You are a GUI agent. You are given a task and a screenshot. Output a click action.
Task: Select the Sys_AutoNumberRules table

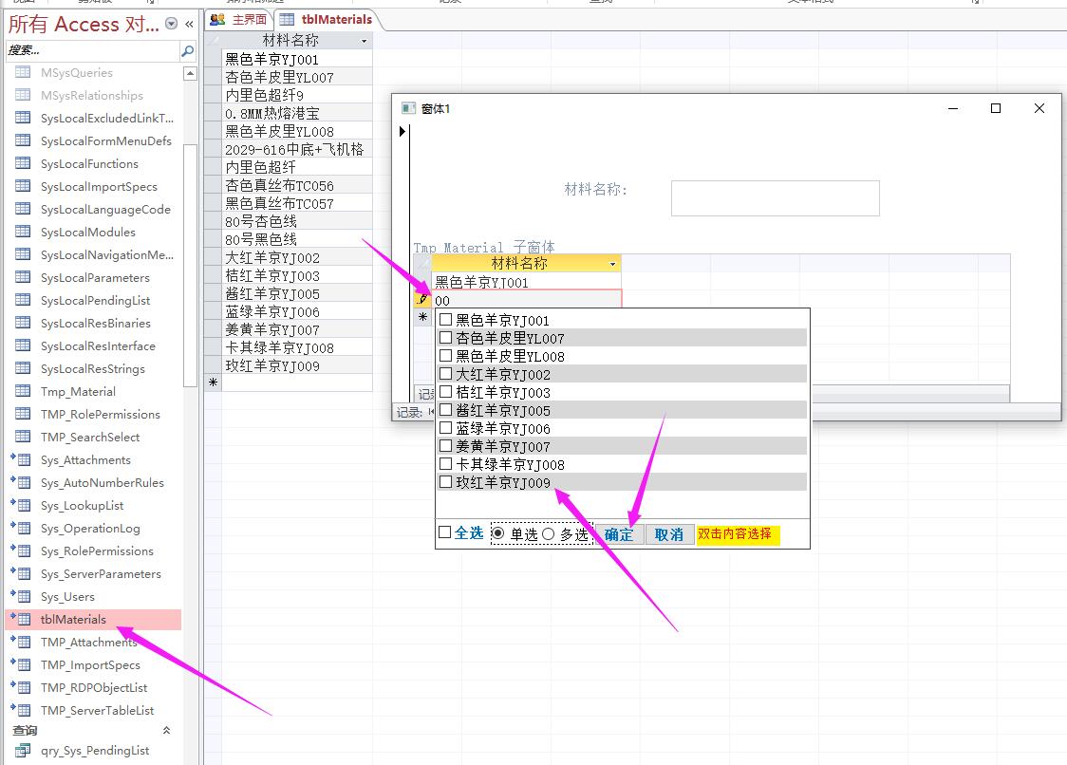[x=103, y=482]
